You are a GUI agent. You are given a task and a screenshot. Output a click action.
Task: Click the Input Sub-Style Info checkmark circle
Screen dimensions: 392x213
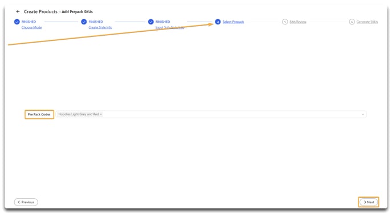(x=151, y=22)
